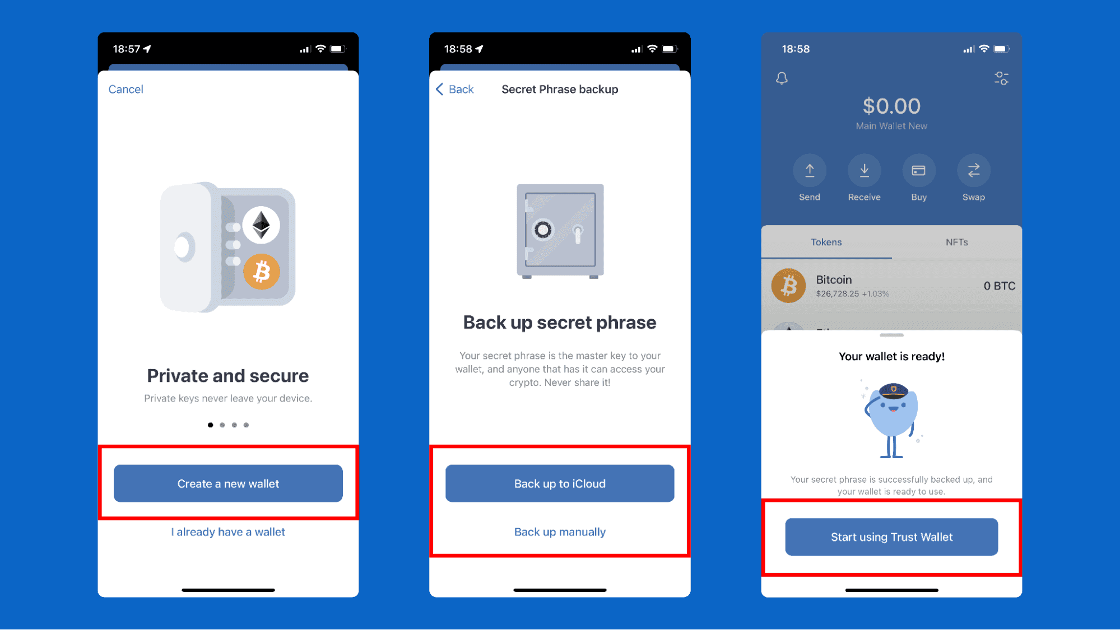Tap Back up manually option
Viewport: 1120px width, 630px height.
(x=559, y=533)
